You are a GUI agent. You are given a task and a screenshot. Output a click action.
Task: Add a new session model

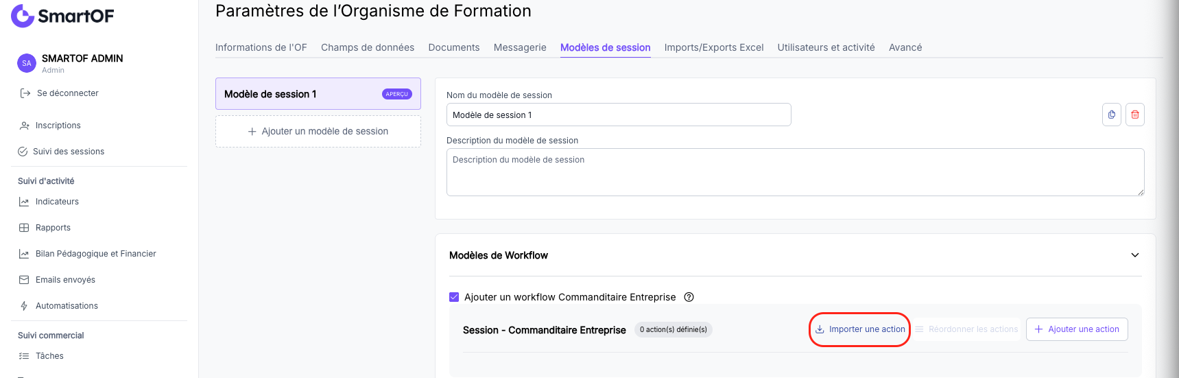point(318,131)
